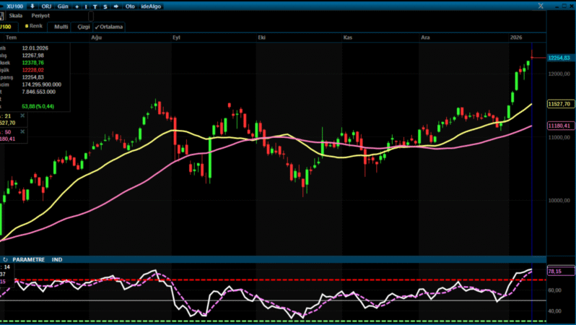Screen dimensions: 576x325
Task: Click the plus crosshair toolbar icon
Action: [x=77, y=6]
